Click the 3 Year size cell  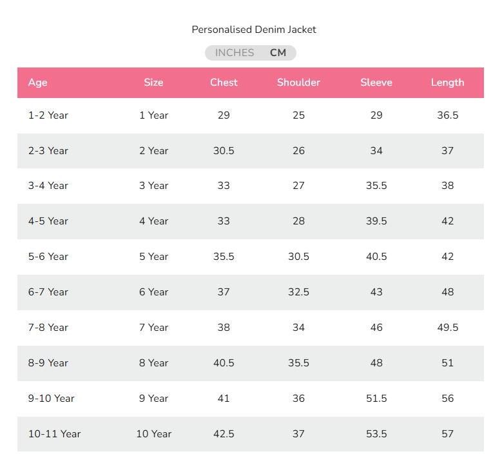pos(153,186)
